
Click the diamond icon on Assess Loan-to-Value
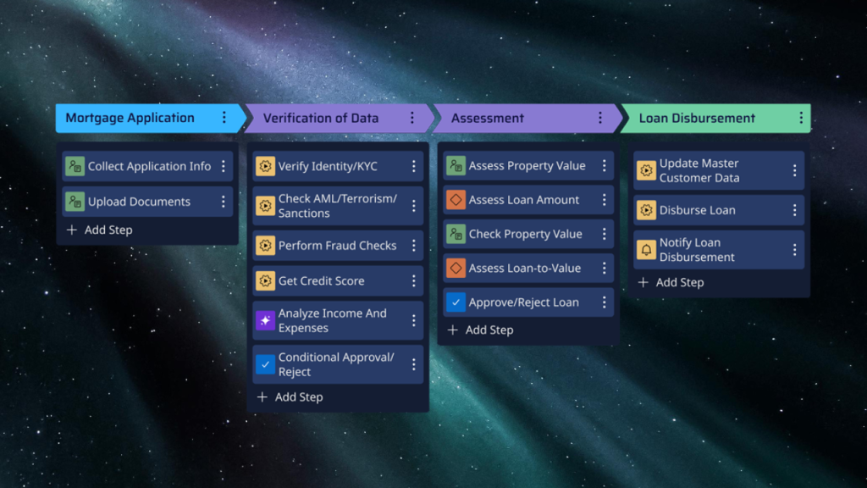(457, 268)
